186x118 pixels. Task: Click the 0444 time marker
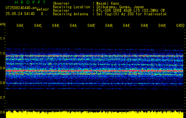coord(73,25)
